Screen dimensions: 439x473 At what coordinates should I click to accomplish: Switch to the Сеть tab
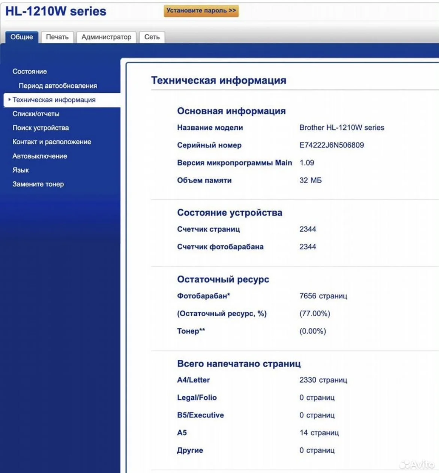point(152,37)
